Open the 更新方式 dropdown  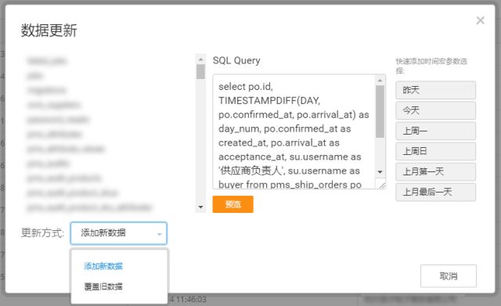click(118, 233)
